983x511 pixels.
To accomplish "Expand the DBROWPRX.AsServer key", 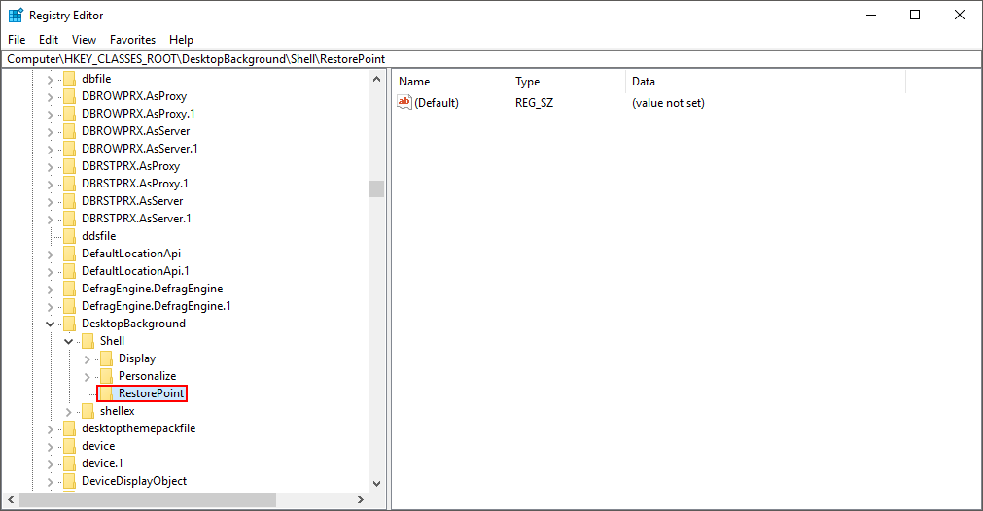I will pos(51,131).
